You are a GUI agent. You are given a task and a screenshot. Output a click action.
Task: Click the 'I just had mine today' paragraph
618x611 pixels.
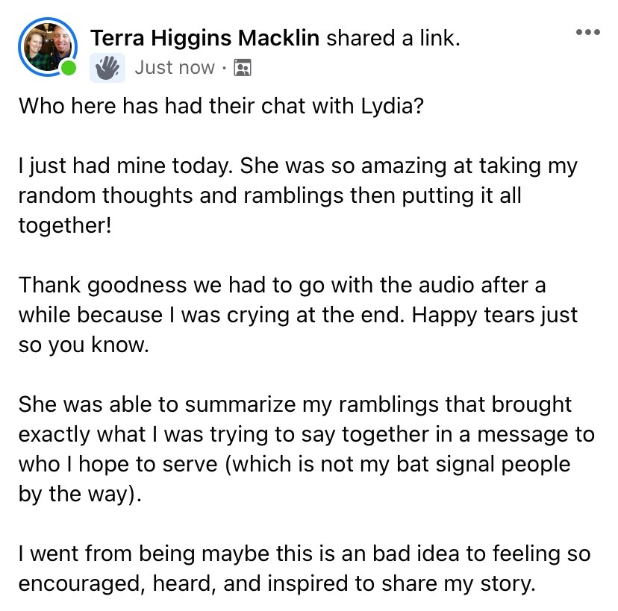click(x=298, y=195)
